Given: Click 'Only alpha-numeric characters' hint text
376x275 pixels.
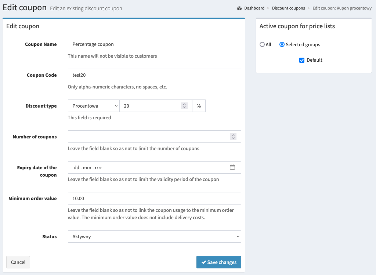Looking at the screenshot, I should pos(117,87).
